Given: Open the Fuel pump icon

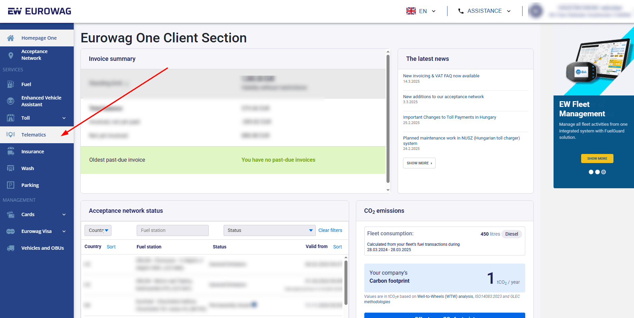Looking at the screenshot, I should pyautogui.click(x=11, y=84).
